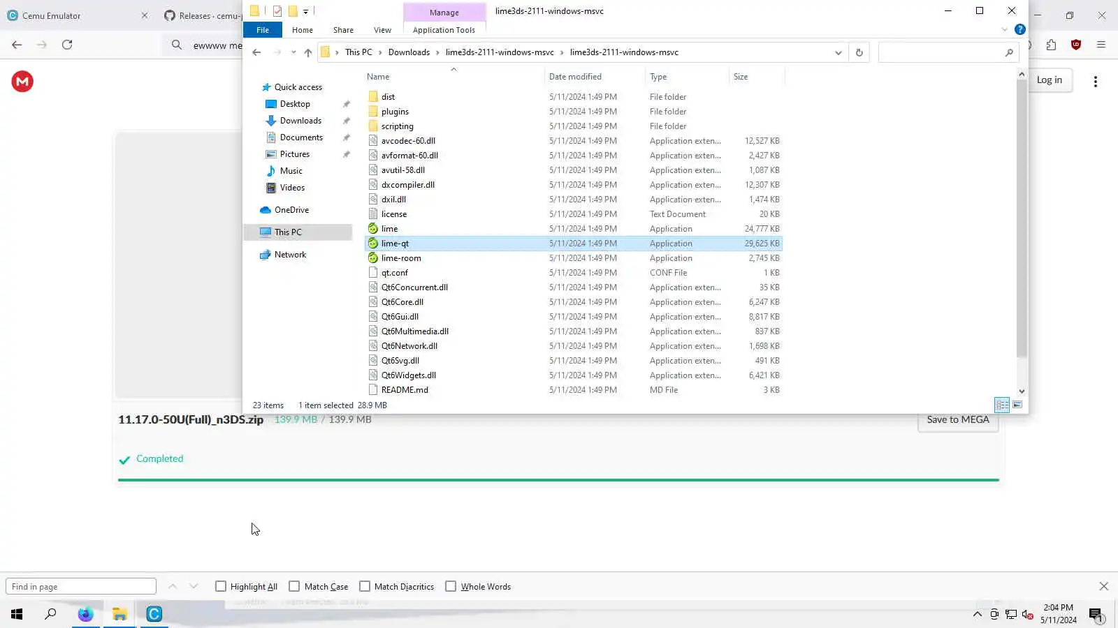Viewport: 1118px width, 628px height.
Task: Select the plugins folder icon
Action: 373,112
